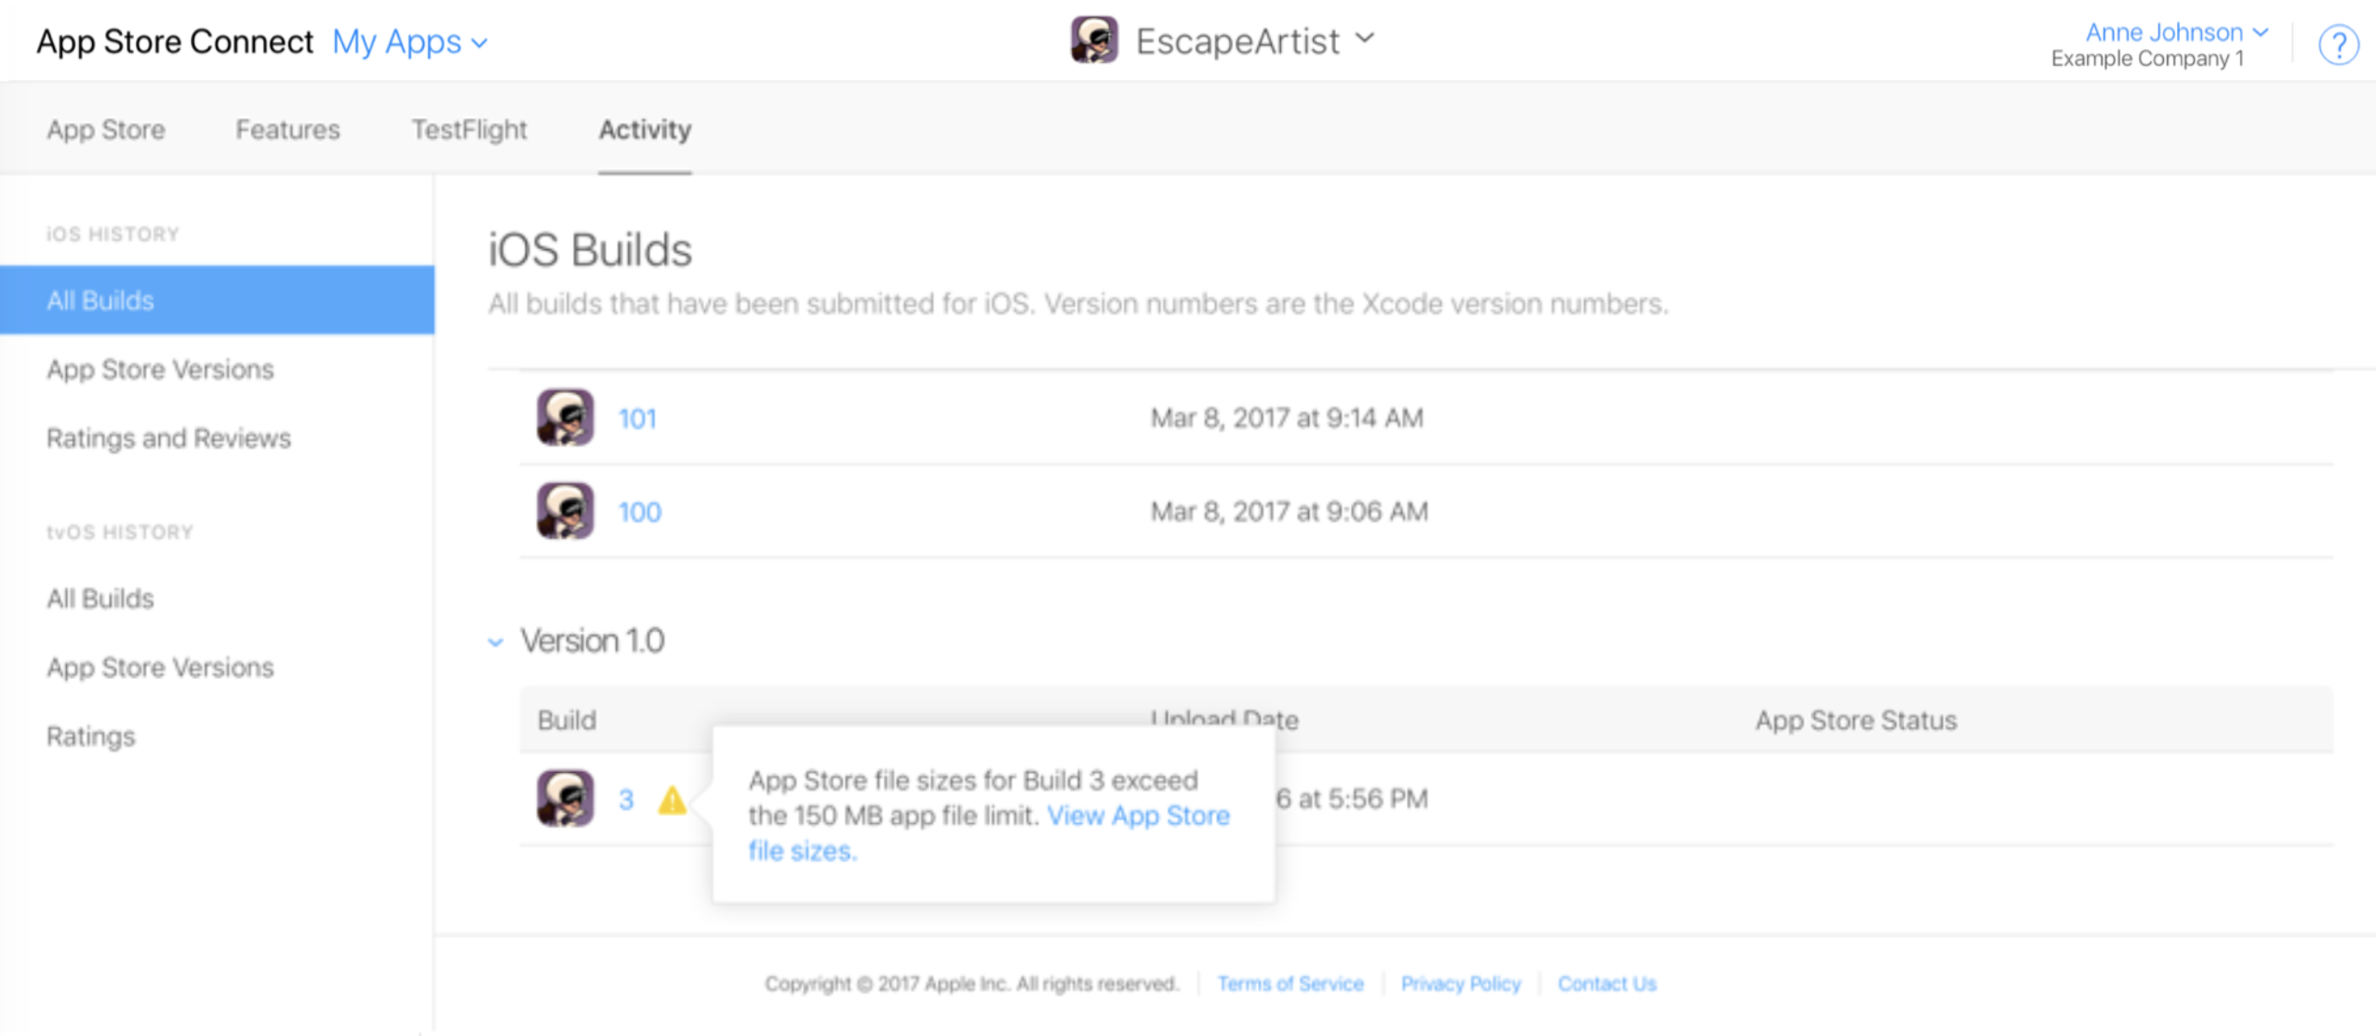Open build 101 details
Screen dimensions: 2378x1036
pyautogui.click(x=637, y=418)
